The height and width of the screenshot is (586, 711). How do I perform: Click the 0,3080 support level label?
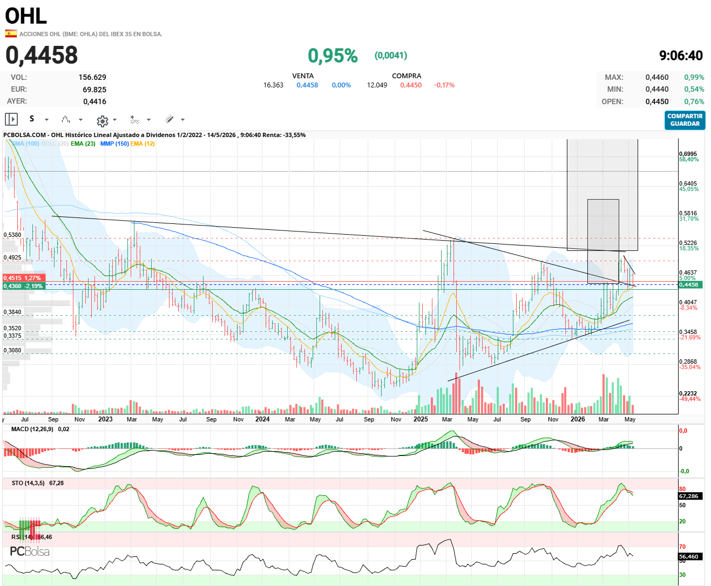12,350
